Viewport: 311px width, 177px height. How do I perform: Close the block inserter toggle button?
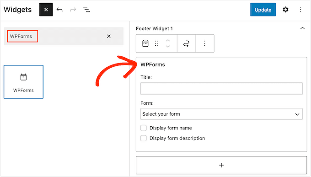click(x=46, y=10)
